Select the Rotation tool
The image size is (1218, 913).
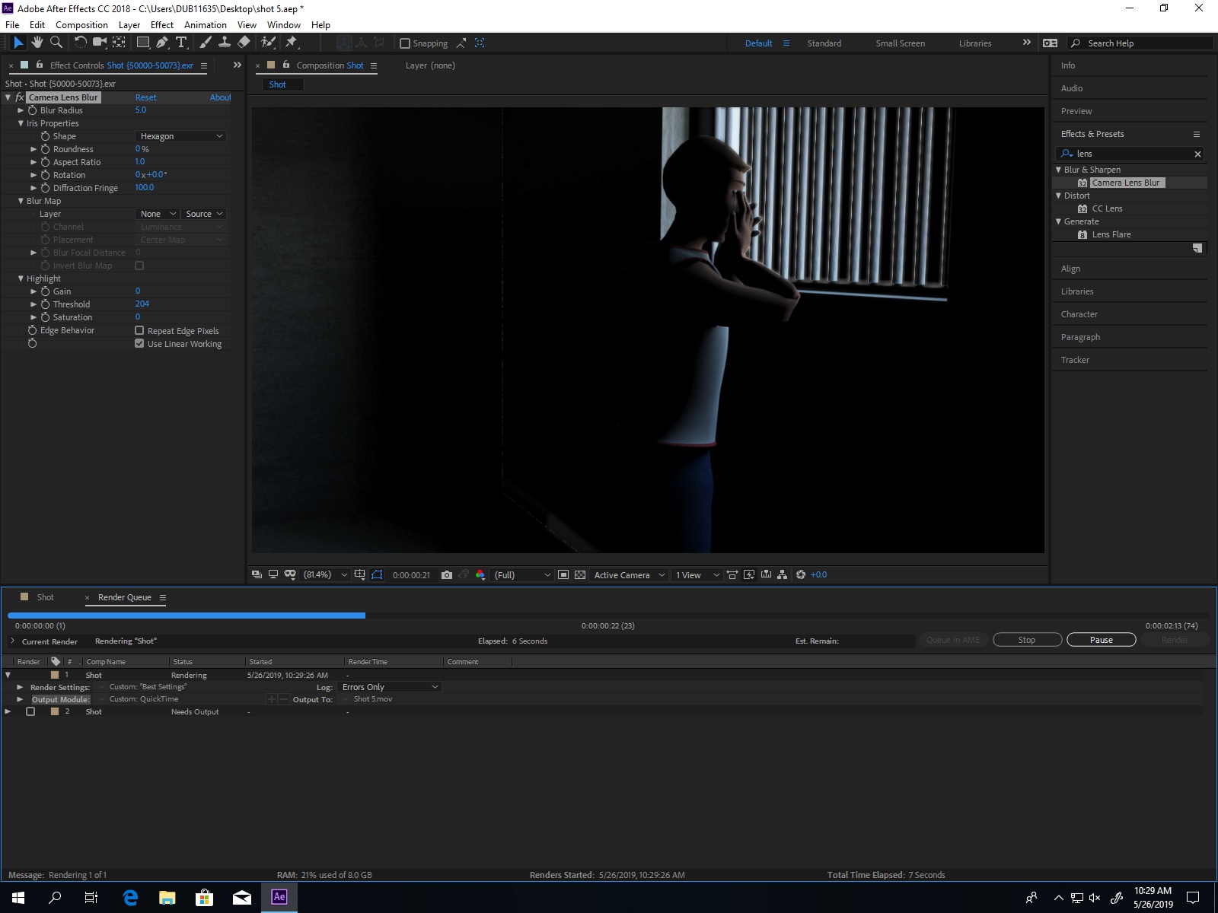80,43
